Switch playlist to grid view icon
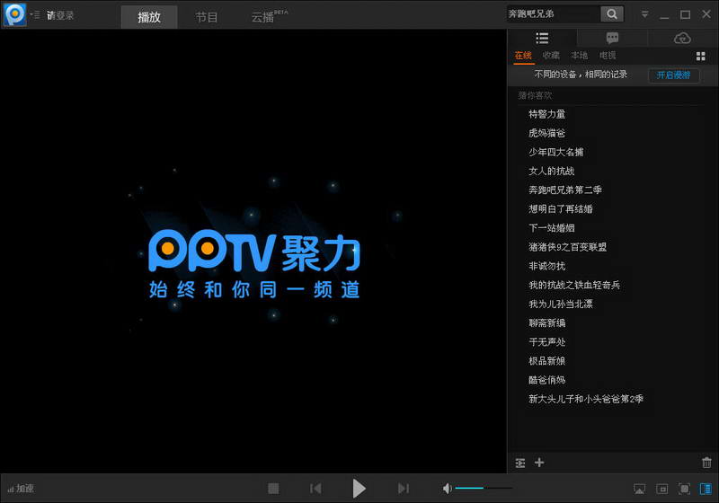The height and width of the screenshot is (503, 719). coord(701,57)
